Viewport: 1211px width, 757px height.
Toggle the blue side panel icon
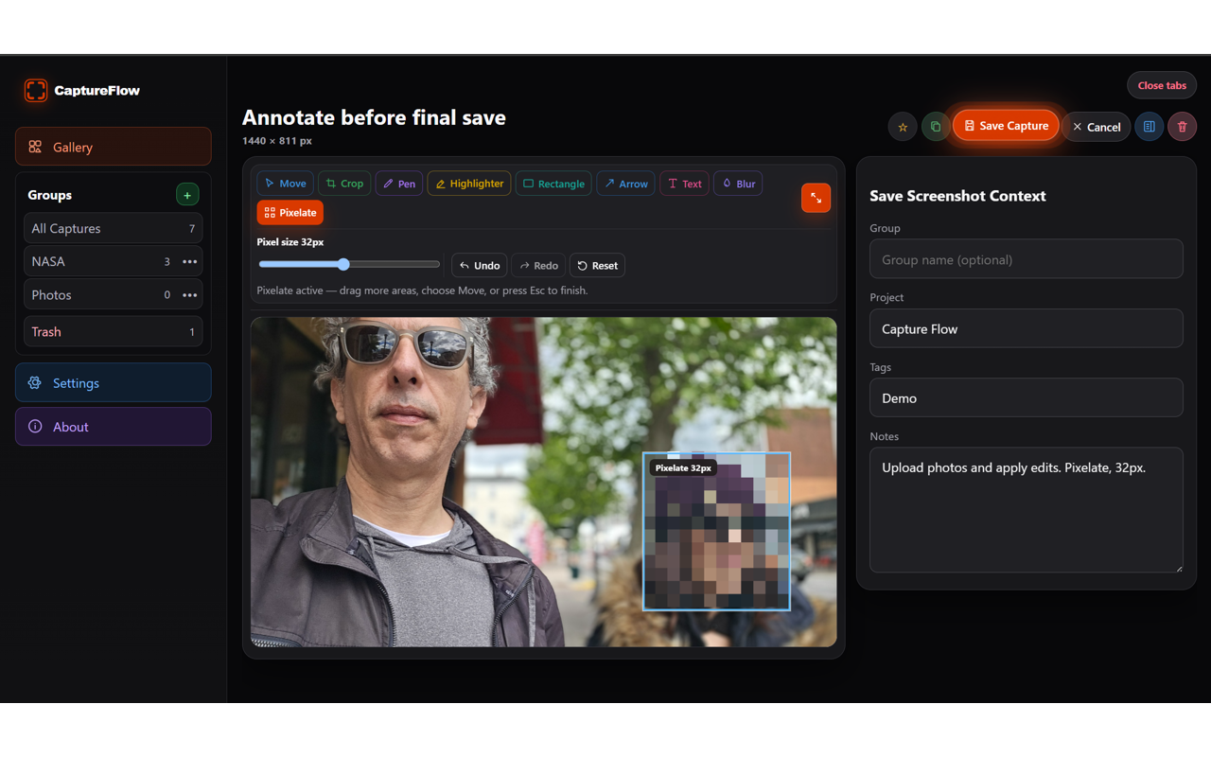coord(1150,127)
